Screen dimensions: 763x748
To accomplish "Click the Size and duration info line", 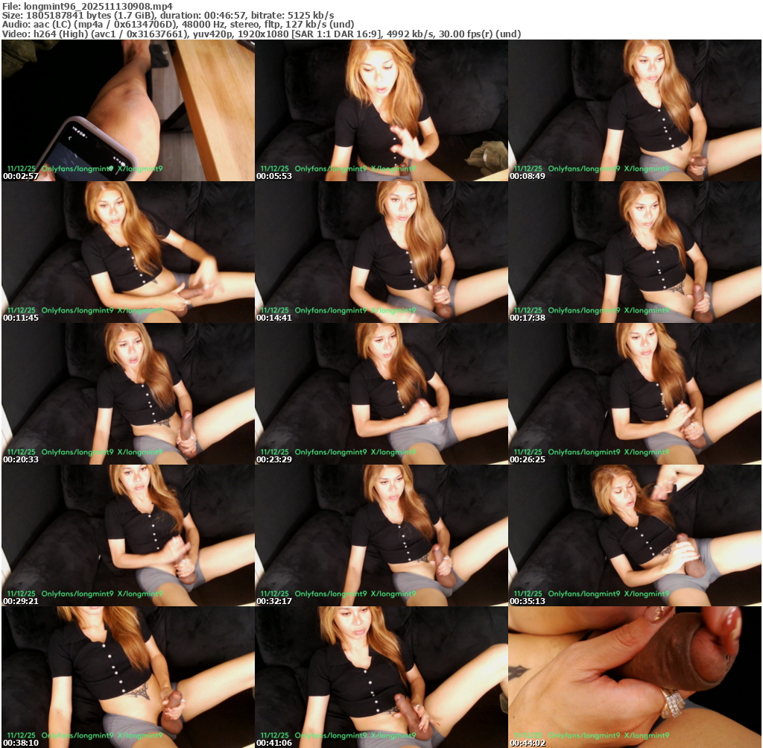I will tap(168, 15).
